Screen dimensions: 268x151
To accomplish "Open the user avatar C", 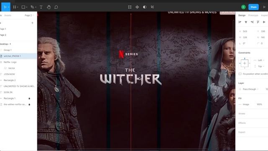I will click(x=243, y=7).
